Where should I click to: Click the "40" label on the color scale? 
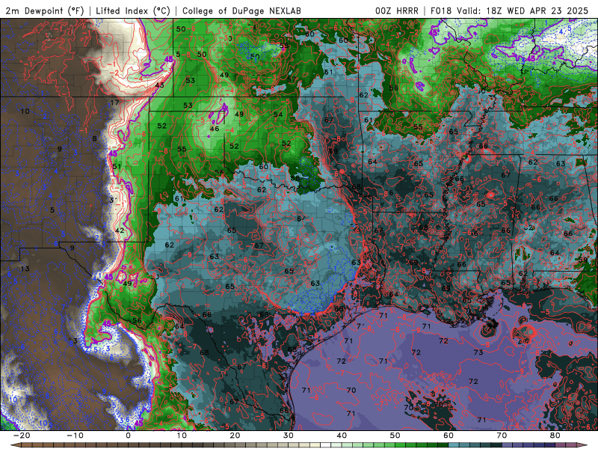[342, 436]
